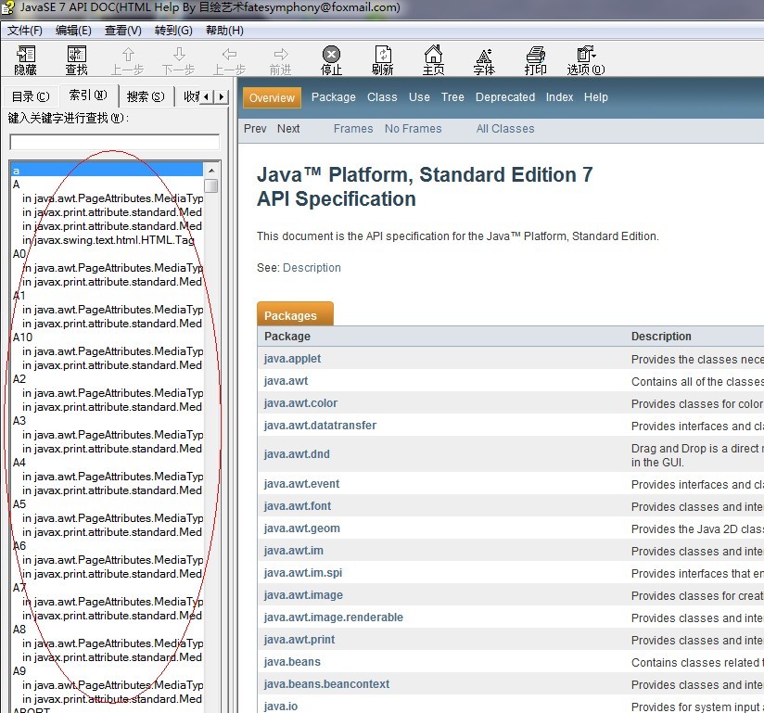Open the java.awt.im package link
The height and width of the screenshot is (713, 764).
click(294, 551)
